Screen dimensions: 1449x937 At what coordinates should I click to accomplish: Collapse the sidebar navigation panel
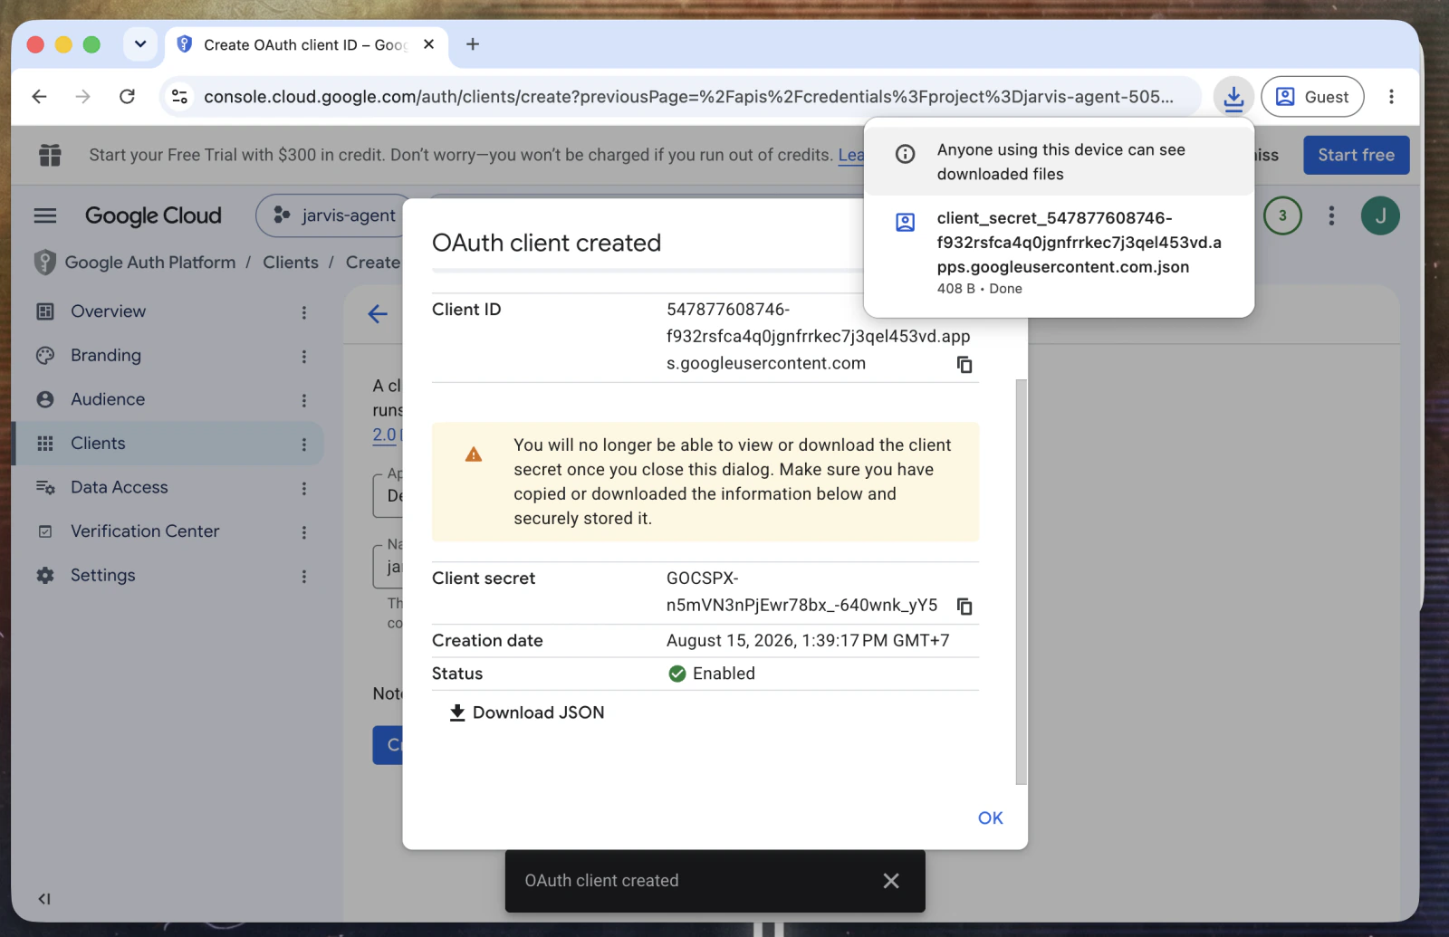tap(44, 899)
